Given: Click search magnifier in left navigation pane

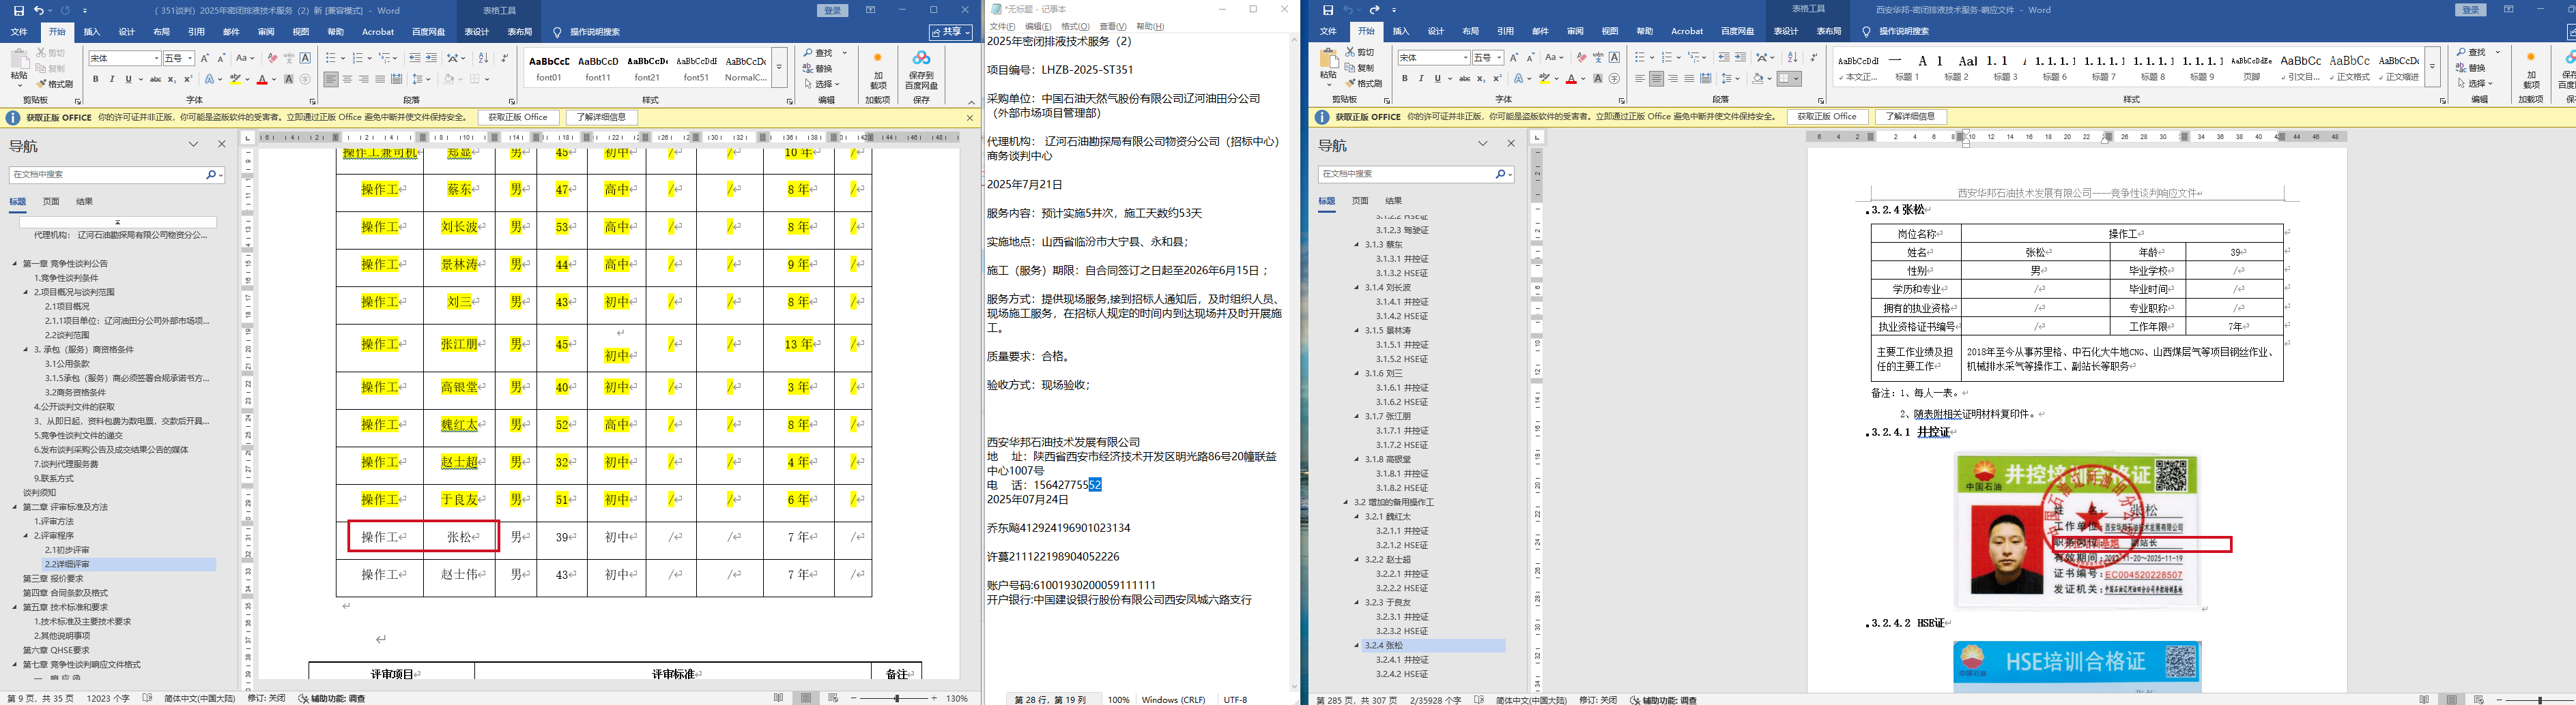Looking at the screenshot, I should [x=211, y=175].
